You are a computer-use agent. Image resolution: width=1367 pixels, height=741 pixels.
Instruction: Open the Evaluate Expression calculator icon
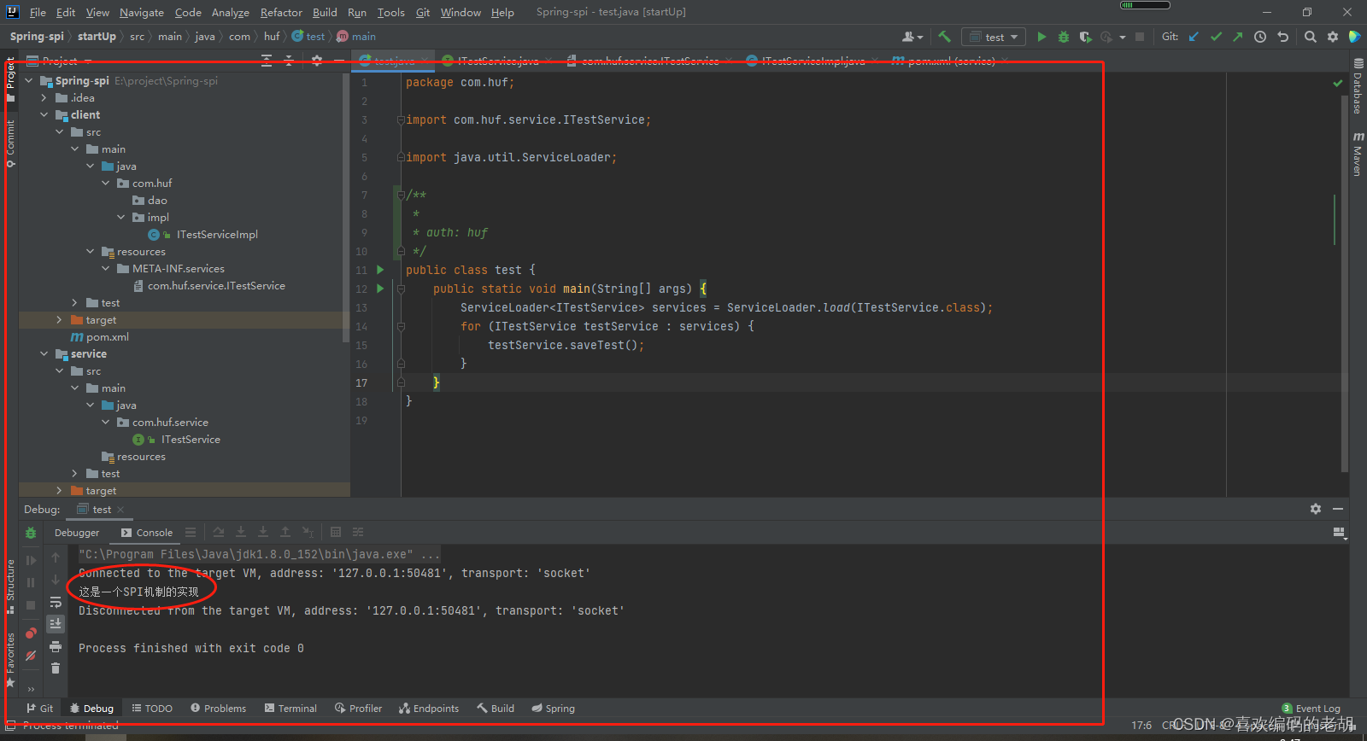(x=336, y=532)
